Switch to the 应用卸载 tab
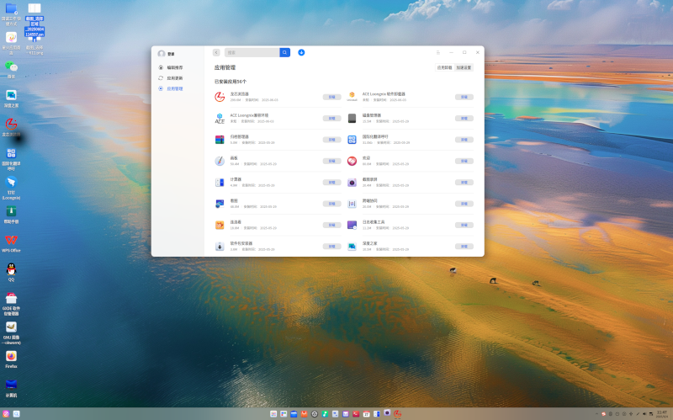The image size is (673, 420). [445, 67]
